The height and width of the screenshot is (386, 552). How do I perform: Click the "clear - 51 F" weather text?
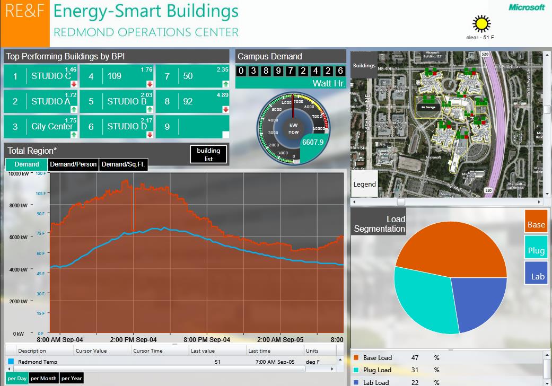480,37
